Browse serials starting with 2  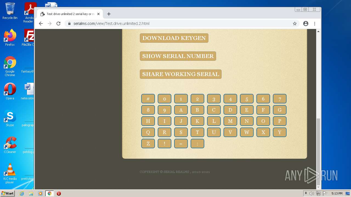[197, 99]
